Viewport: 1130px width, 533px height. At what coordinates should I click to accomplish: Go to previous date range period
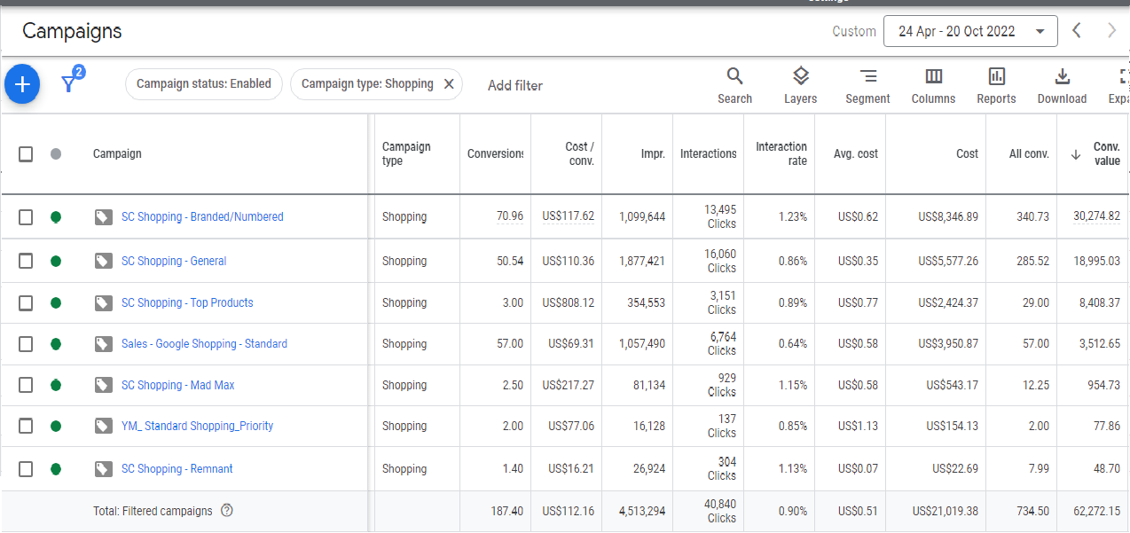point(1077,31)
